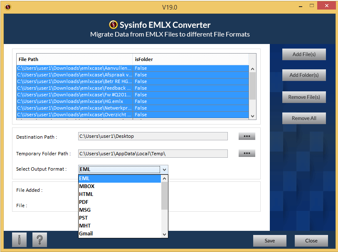
Task: Click the Sysinfo logo beside the header title
Action: (113, 25)
